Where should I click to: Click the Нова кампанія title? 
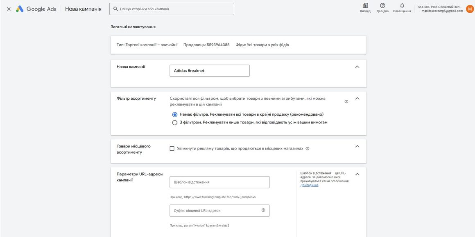coord(83,9)
